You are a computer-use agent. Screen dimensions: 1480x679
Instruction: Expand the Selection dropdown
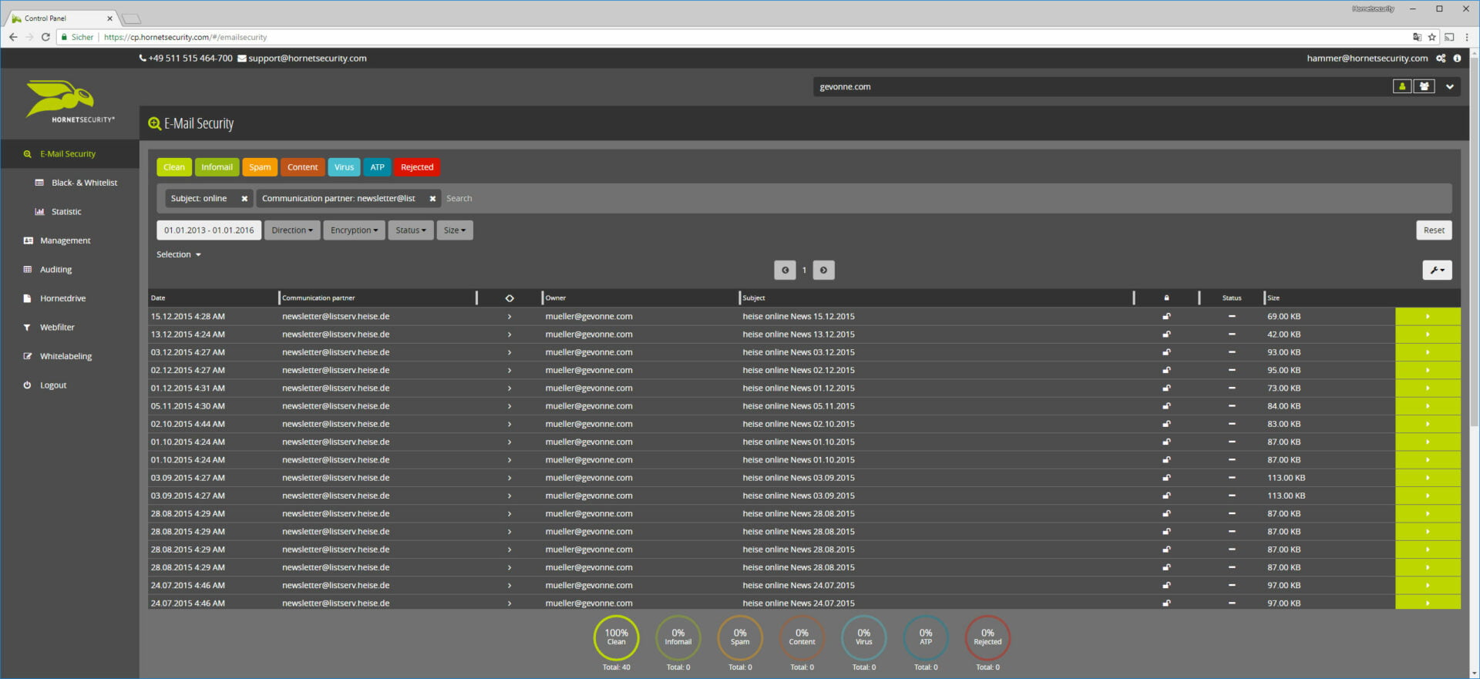[178, 254]
